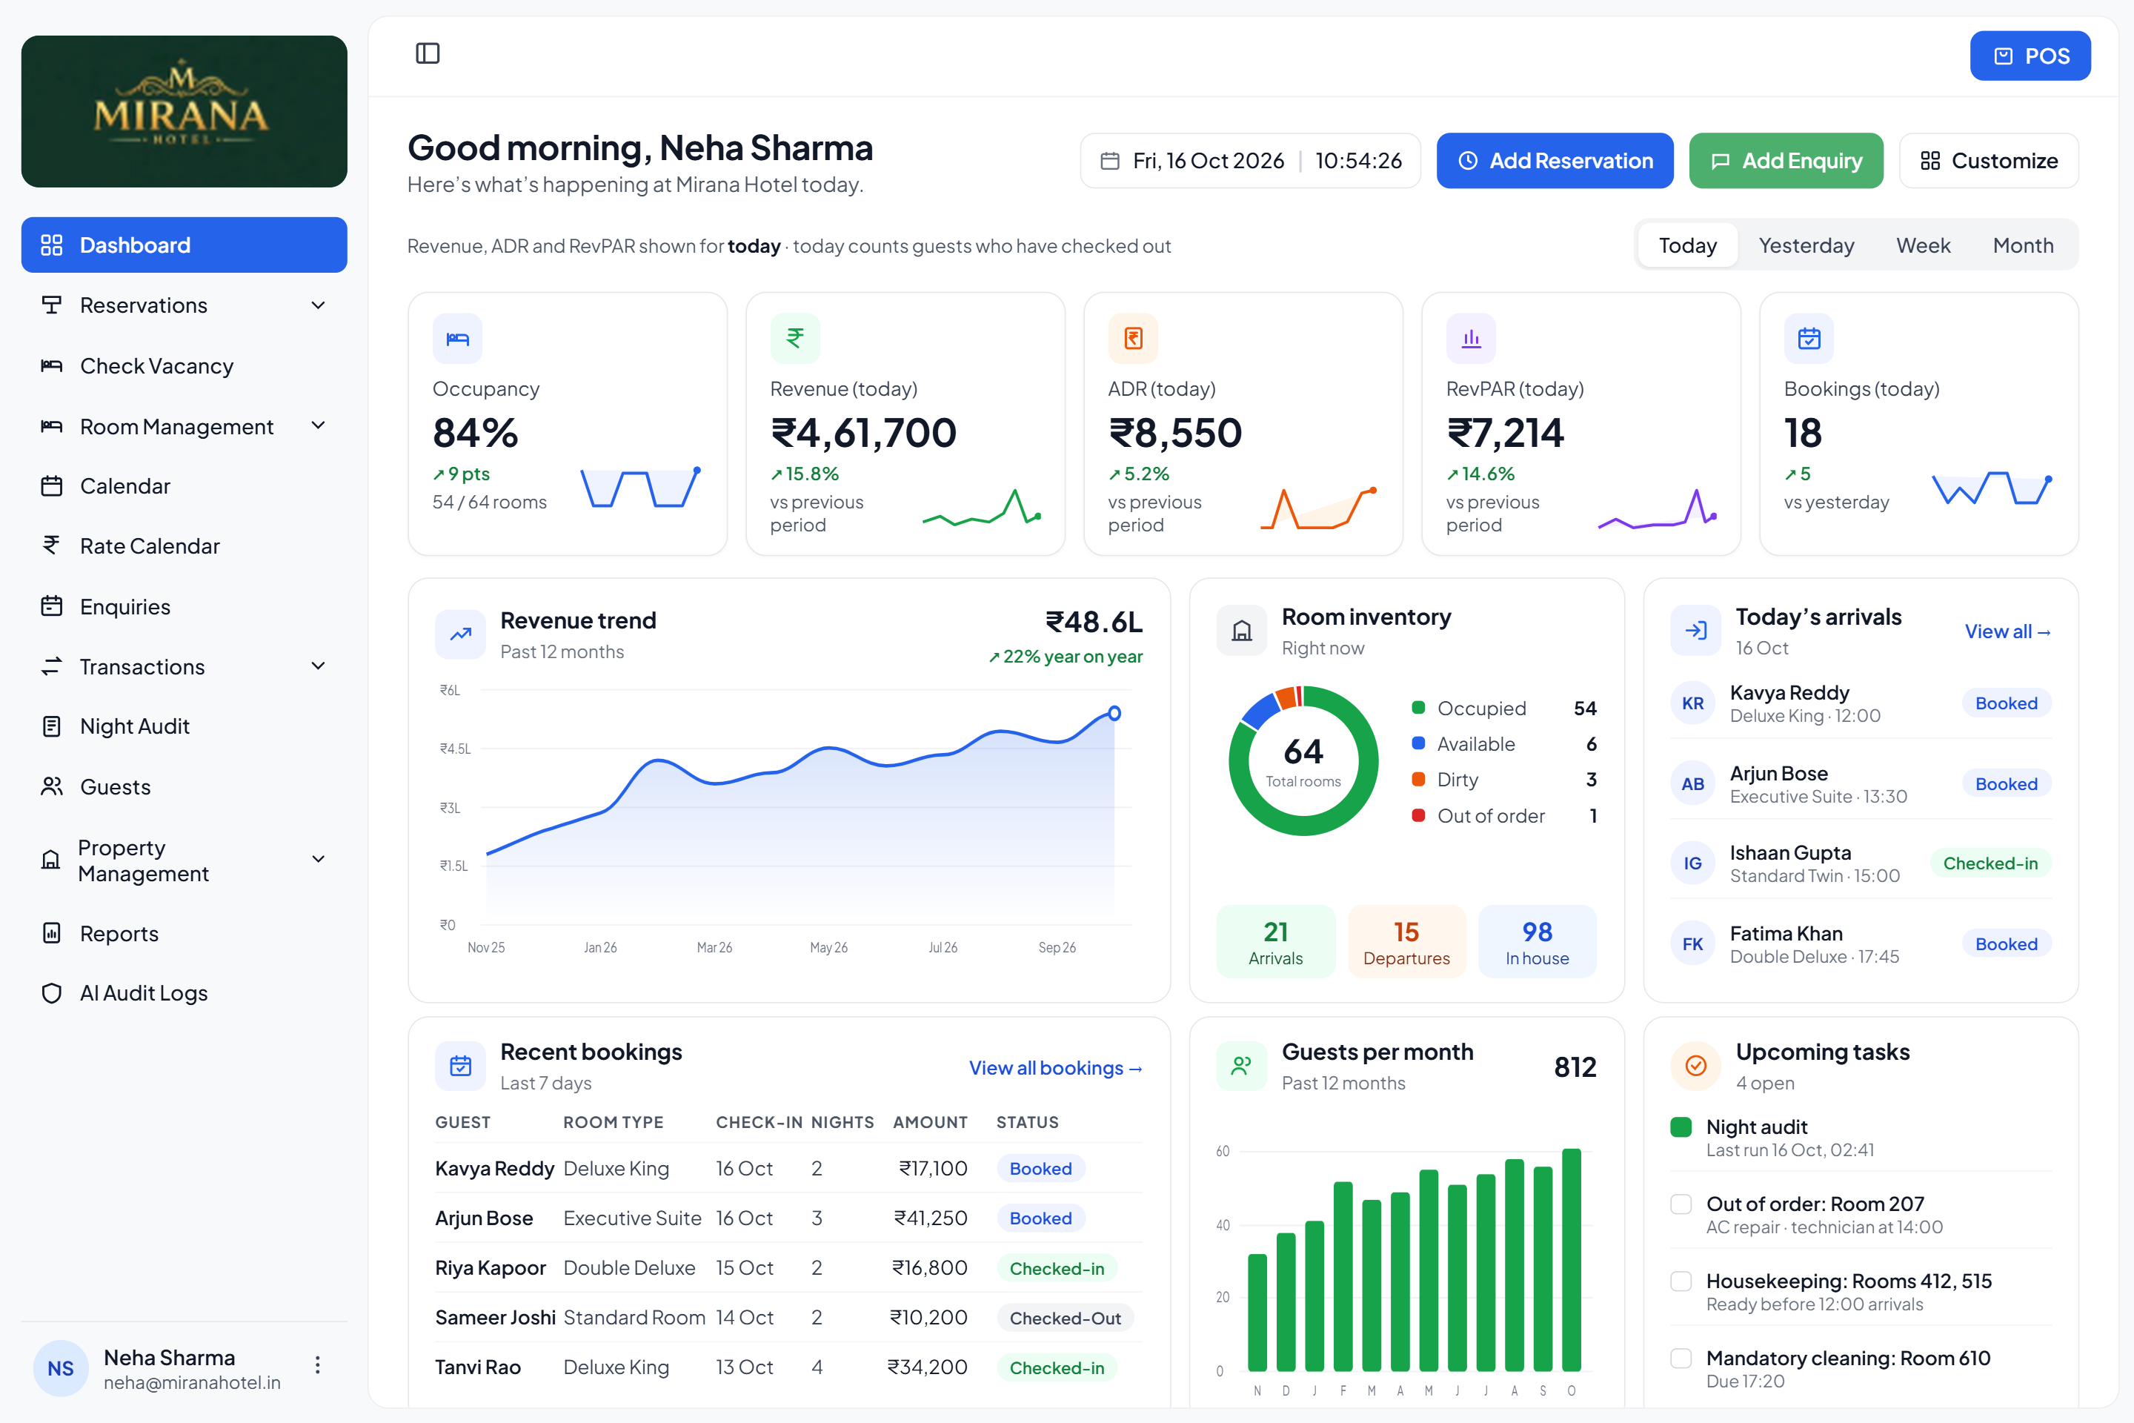Switch to the Month tab
This screenshot has height=1423, width=2134.
[2024, 245]
